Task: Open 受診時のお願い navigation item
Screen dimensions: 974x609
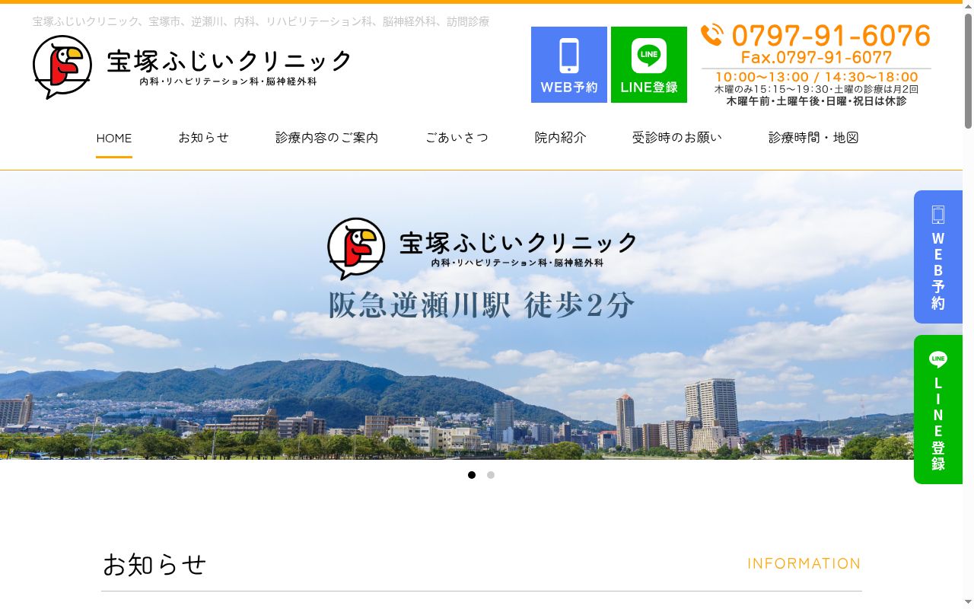Action: tap(677, 138)
